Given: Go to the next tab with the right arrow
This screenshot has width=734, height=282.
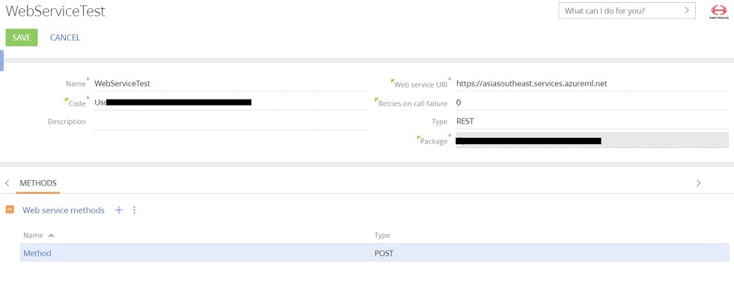Looking at the screenshot, I should pos(698,183).
